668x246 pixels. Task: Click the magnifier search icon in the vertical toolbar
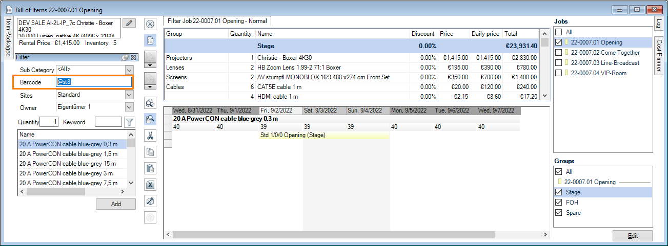pos(150,119)
